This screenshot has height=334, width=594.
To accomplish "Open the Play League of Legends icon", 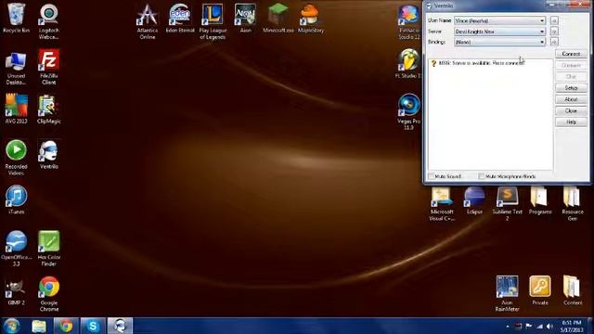I will (x=213, y=21).
